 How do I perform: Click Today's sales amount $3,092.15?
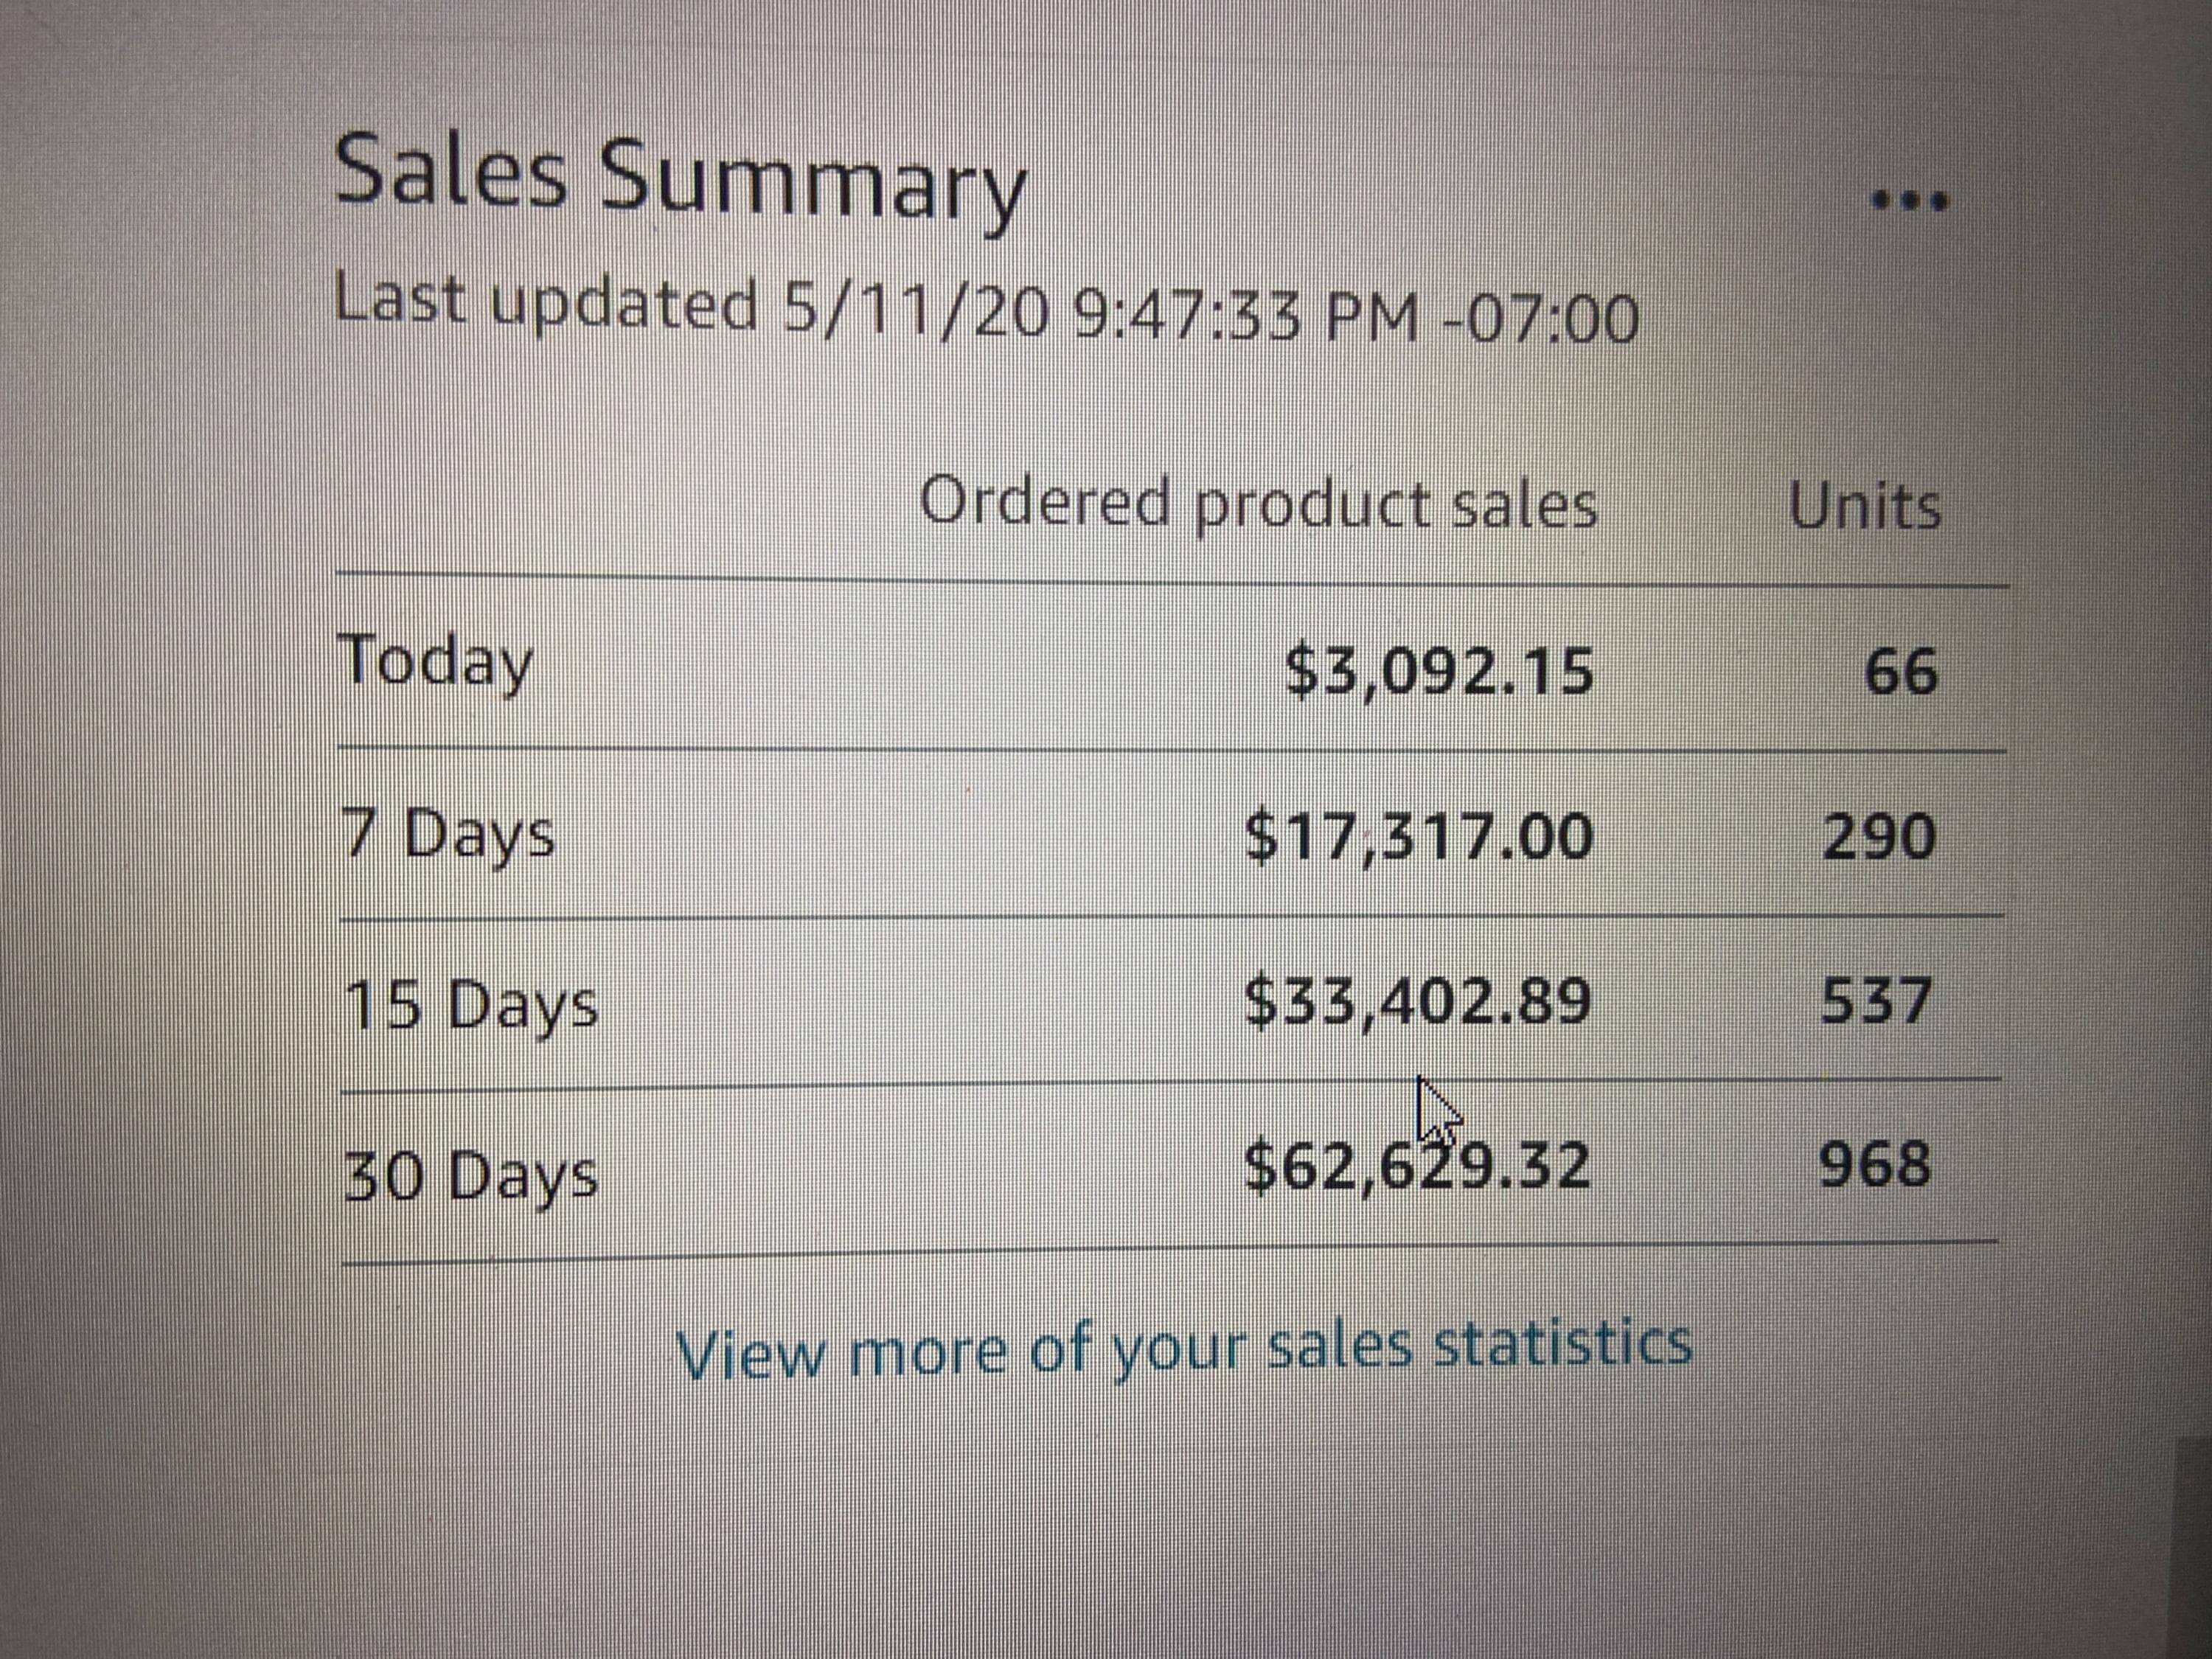pos(1438,670)
